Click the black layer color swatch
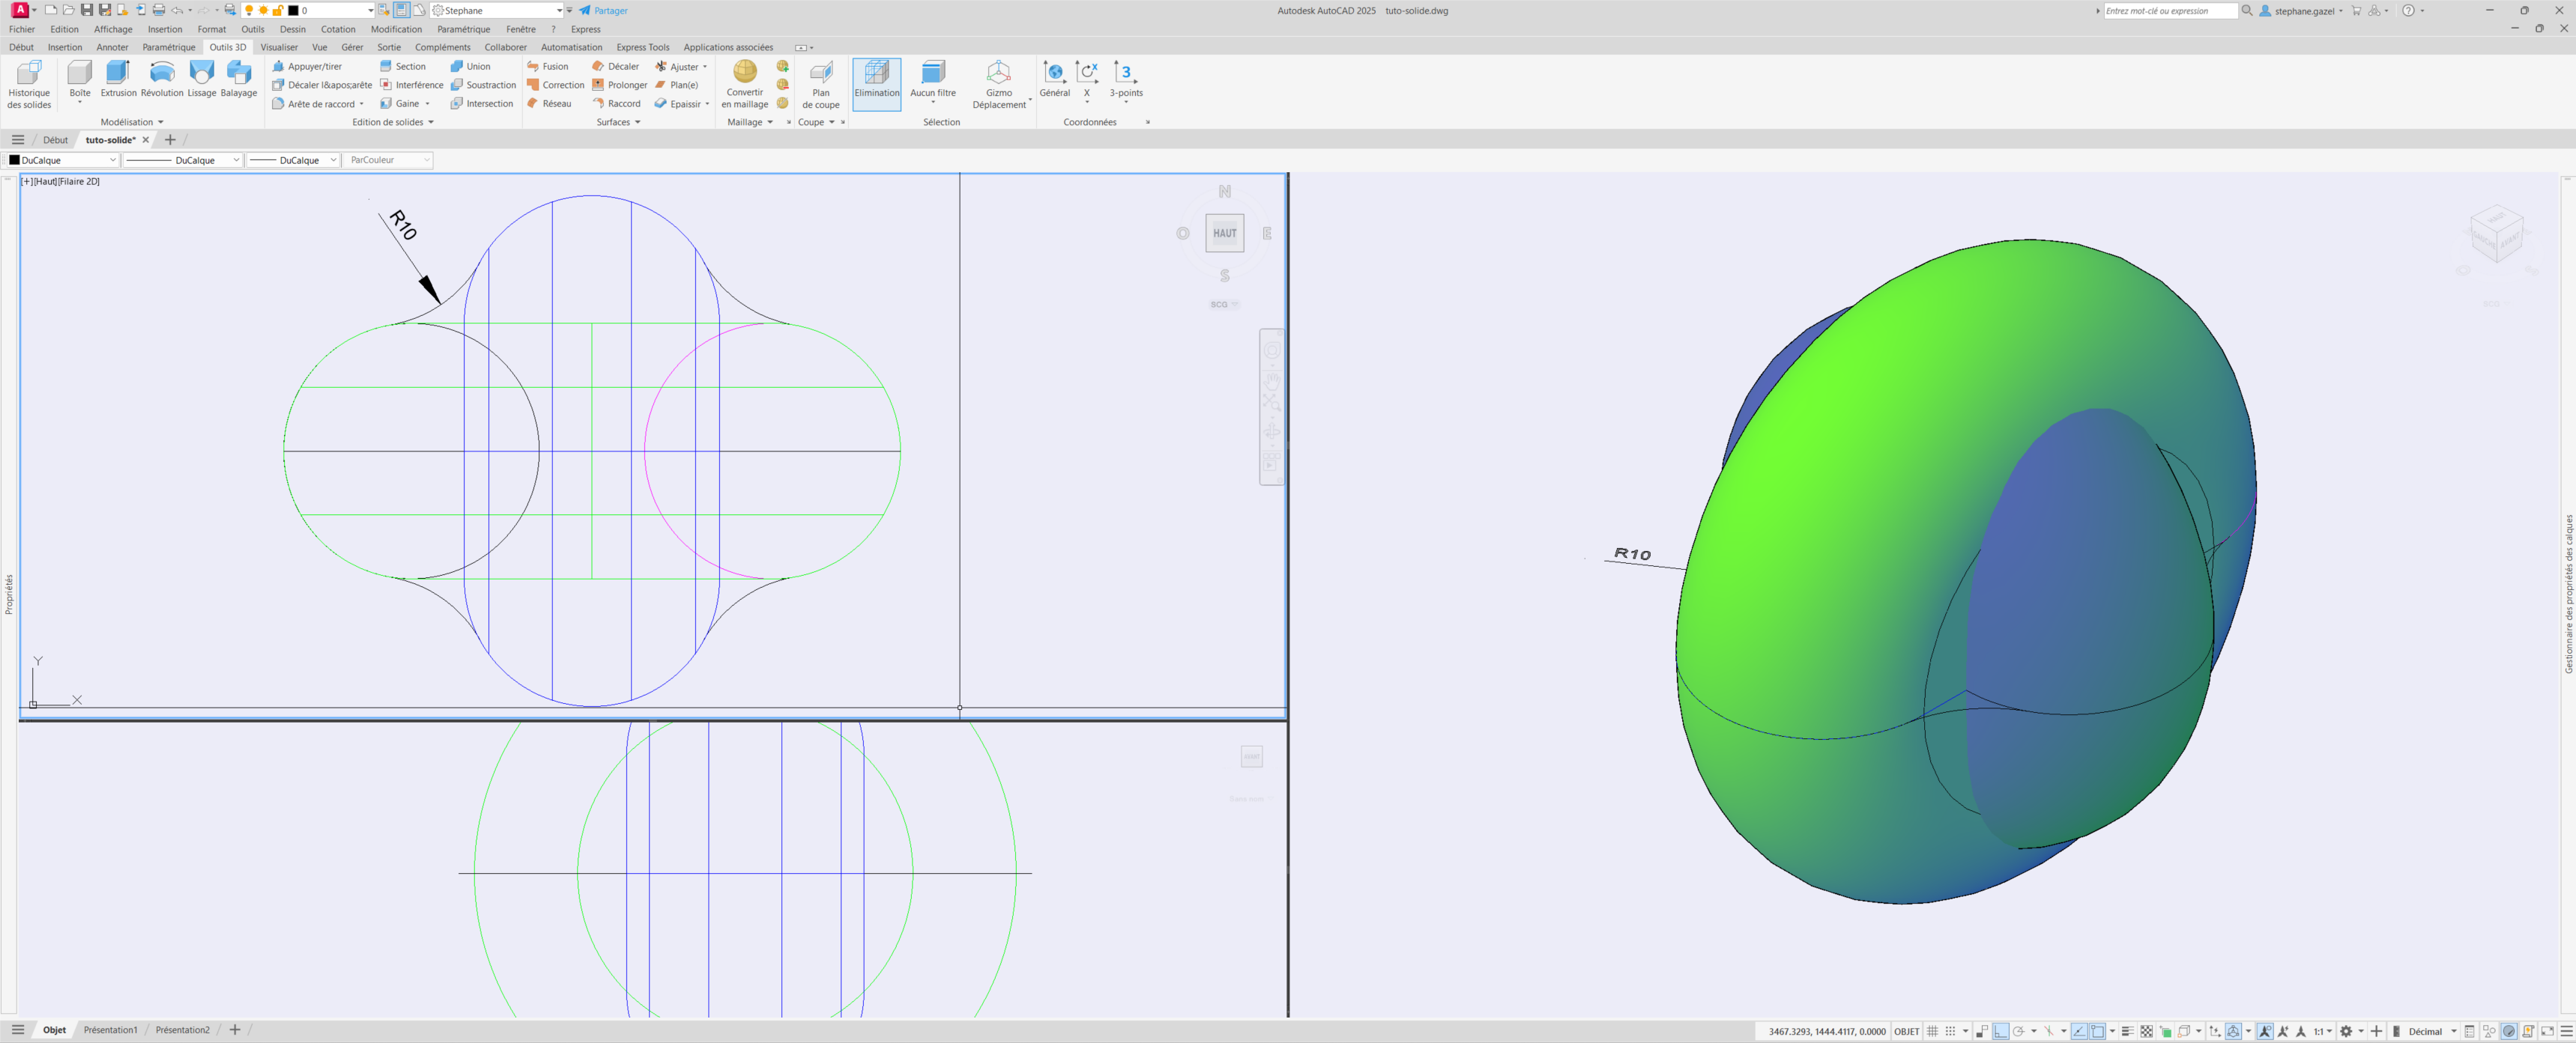Viewport: 2576px width, 1043px height. pos(293,11)
